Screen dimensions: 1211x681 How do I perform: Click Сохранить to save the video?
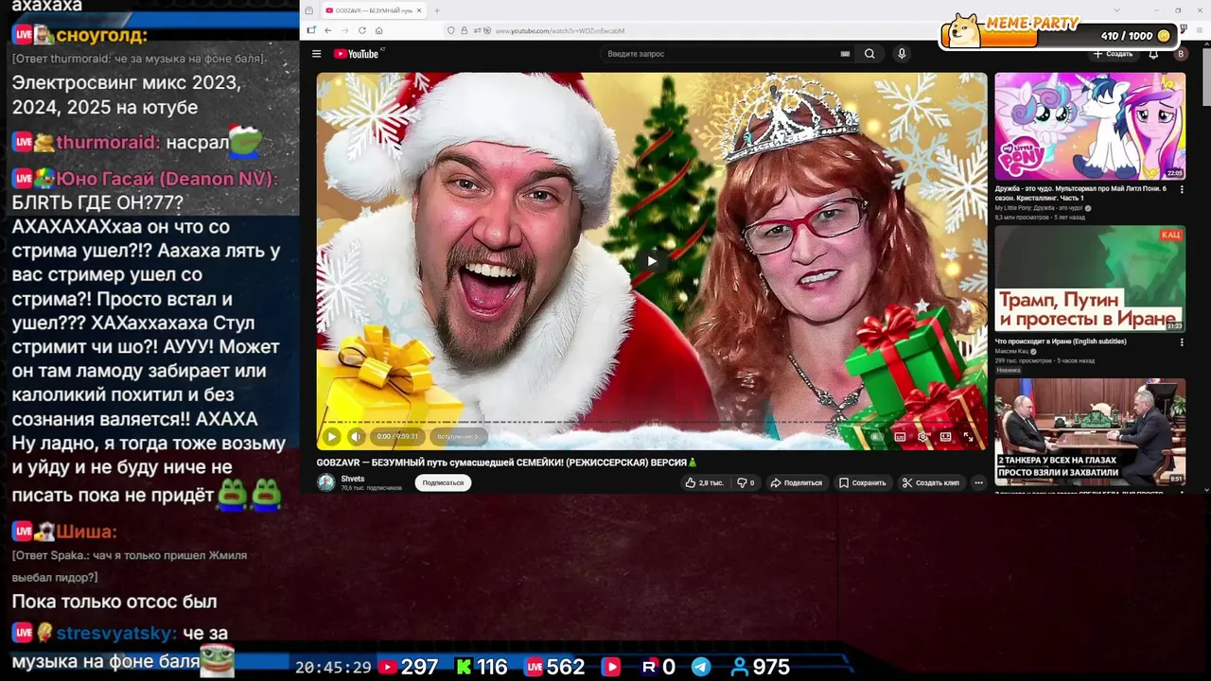pyautogui.click(x=863, y=482)
